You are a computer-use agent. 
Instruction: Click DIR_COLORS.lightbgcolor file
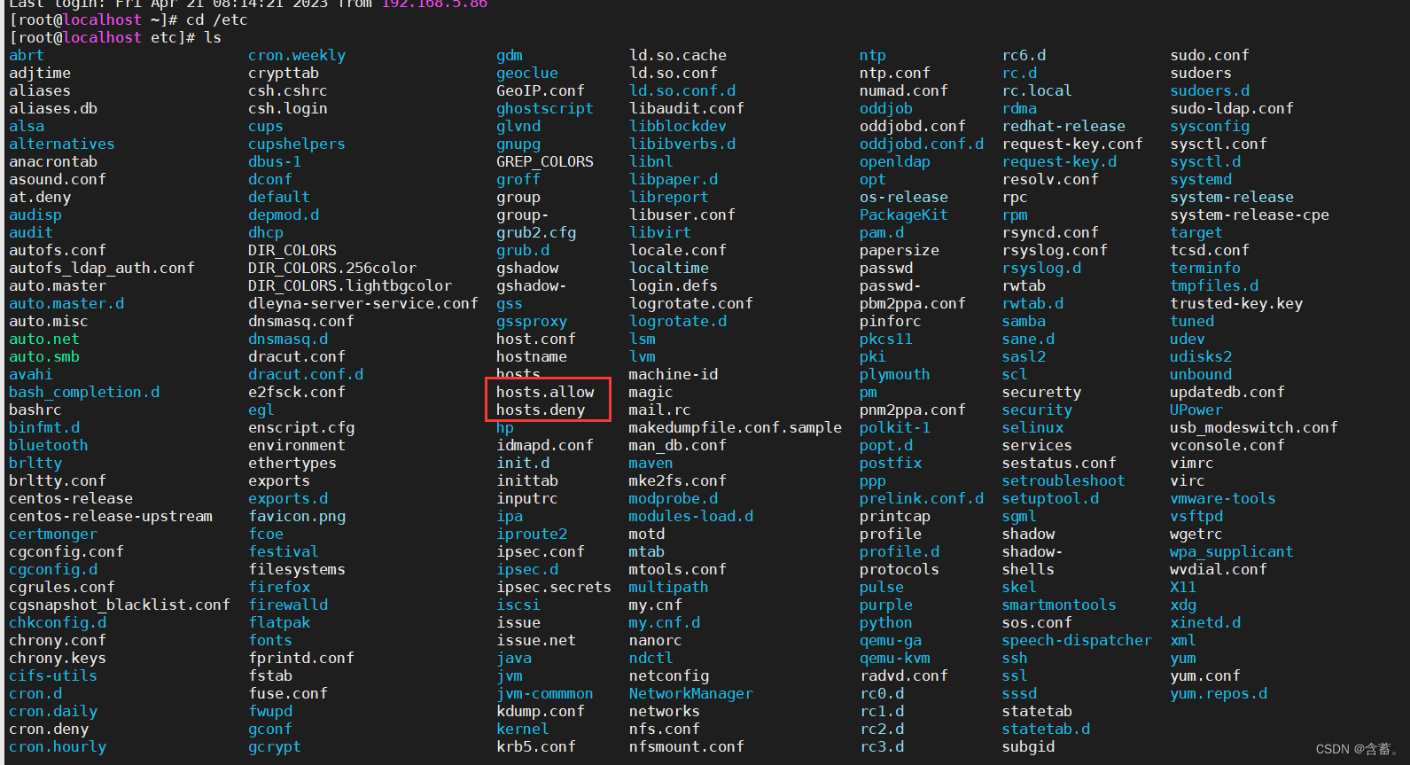[x=350, y=285]
